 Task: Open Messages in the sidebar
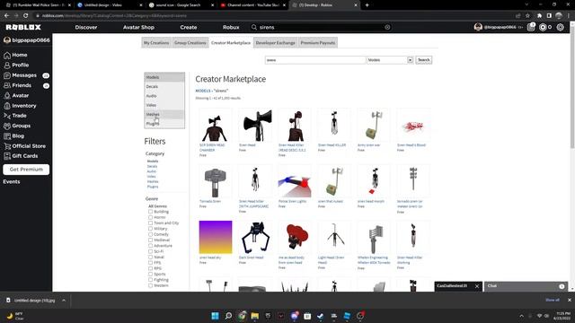(24, 75)
